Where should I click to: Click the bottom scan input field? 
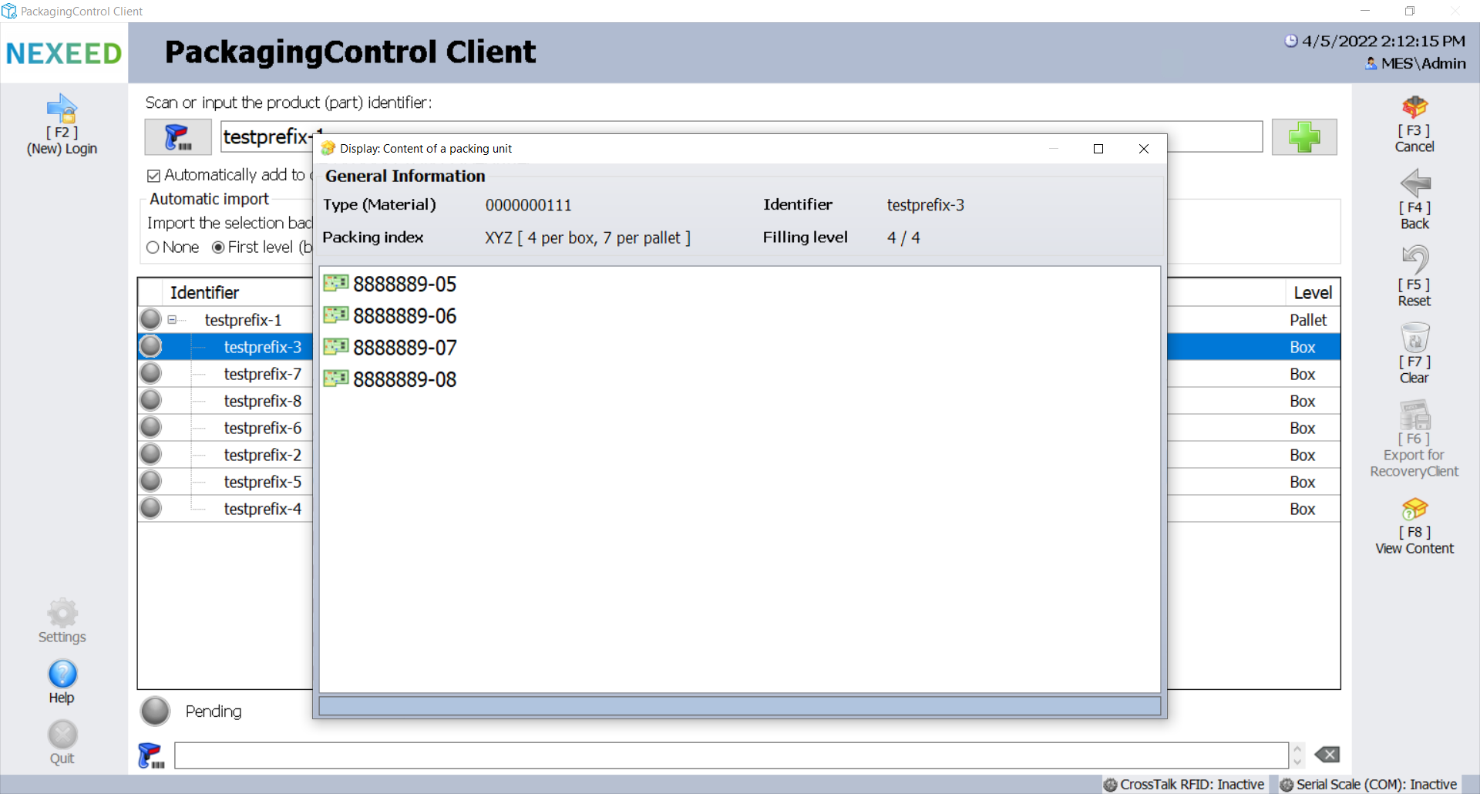click(731, 755)
